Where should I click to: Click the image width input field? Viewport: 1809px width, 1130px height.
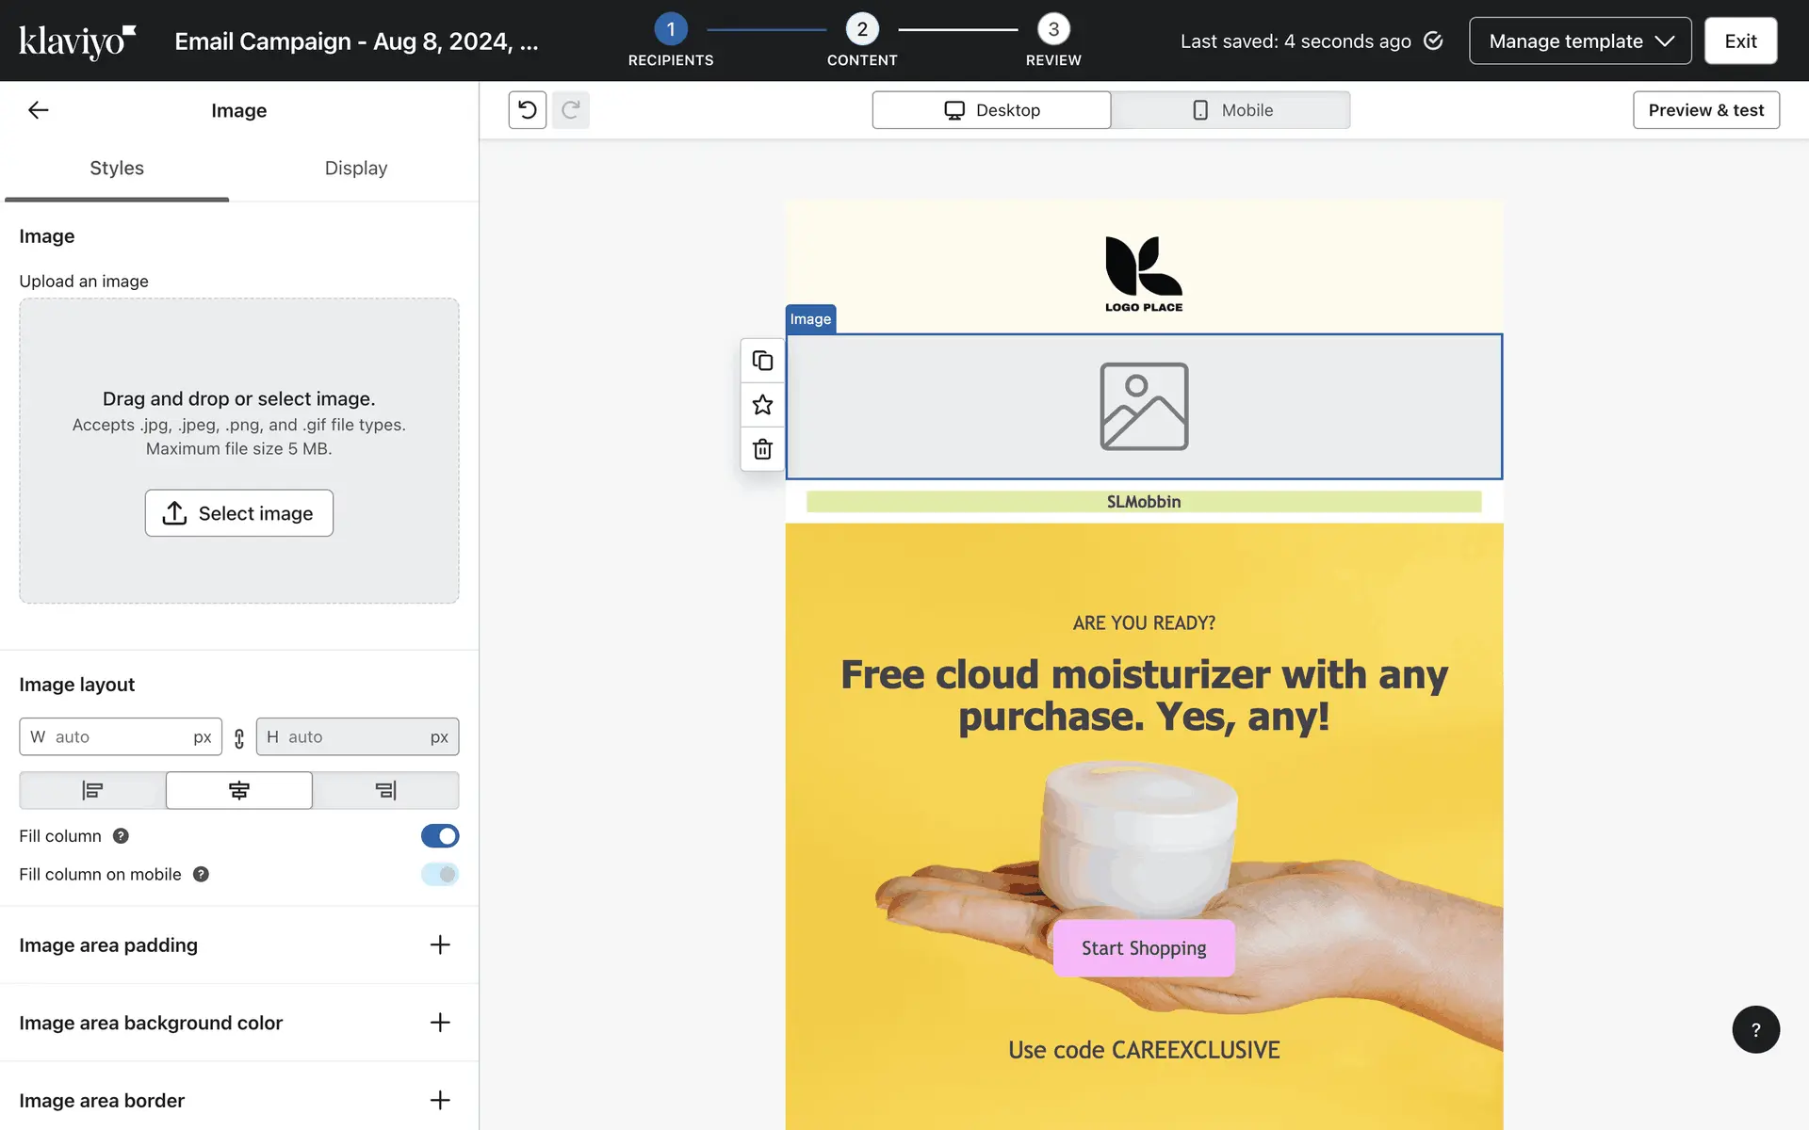(x=121, y=737)
